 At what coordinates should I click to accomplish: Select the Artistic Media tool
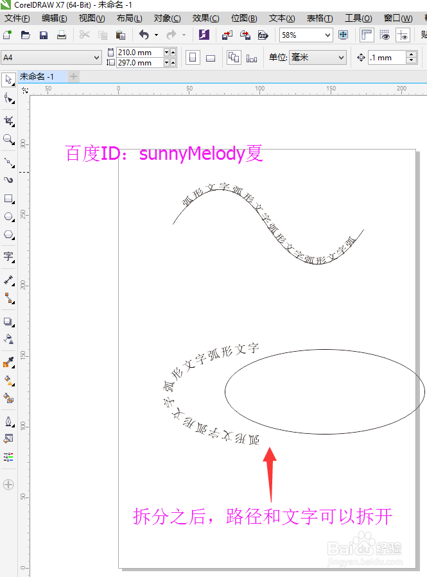coord(8,180)
